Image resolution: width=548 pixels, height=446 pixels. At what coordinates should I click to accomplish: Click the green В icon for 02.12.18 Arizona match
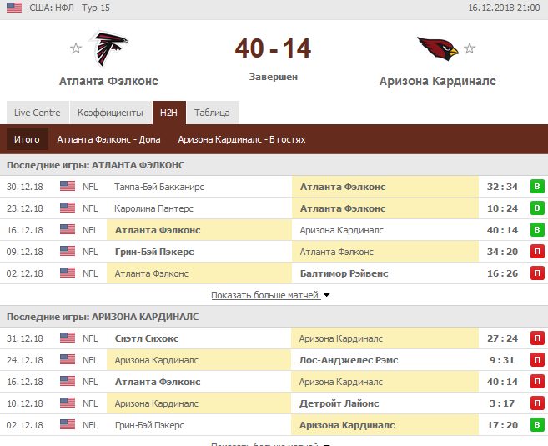[537, 425]
